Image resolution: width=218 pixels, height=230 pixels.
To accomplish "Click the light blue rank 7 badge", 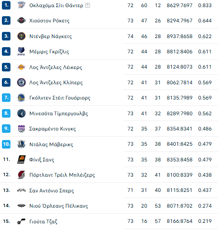I will point(6,98).
